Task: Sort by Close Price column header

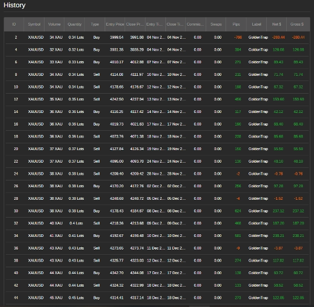Action: 134,24
